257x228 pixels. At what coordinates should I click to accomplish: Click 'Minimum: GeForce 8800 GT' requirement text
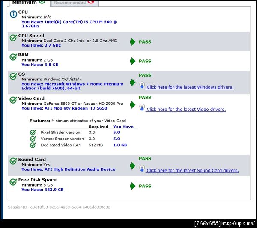[x=72, y=104]
